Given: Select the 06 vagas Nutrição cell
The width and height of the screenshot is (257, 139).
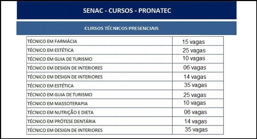Looking at the screenshot, I should click(198, 112).
